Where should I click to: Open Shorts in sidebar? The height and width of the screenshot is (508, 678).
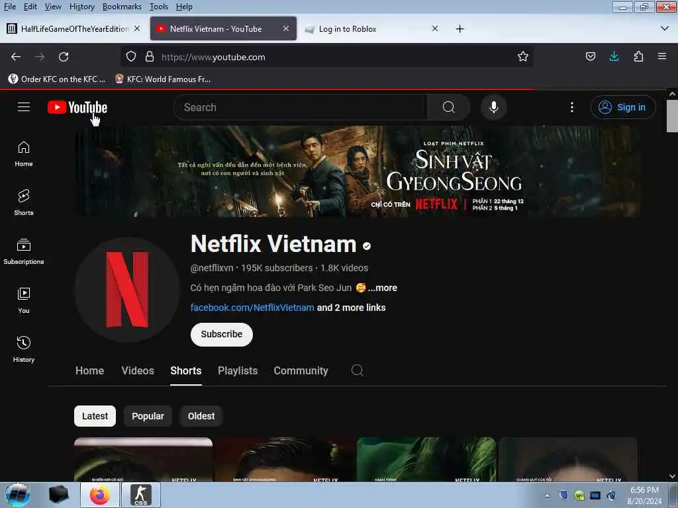[24, 202]
